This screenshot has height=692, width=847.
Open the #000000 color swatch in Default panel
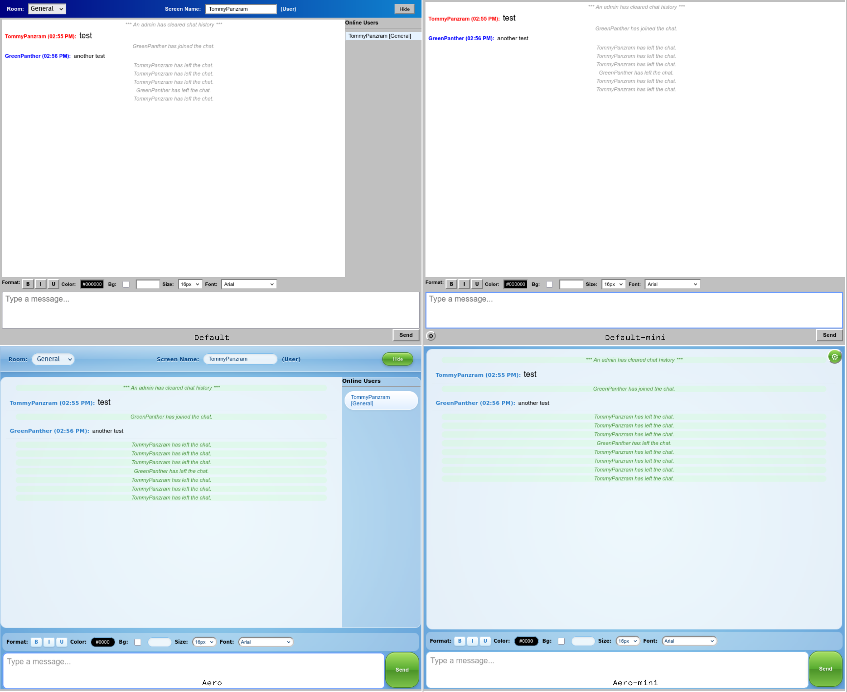[x=92, y=284]
